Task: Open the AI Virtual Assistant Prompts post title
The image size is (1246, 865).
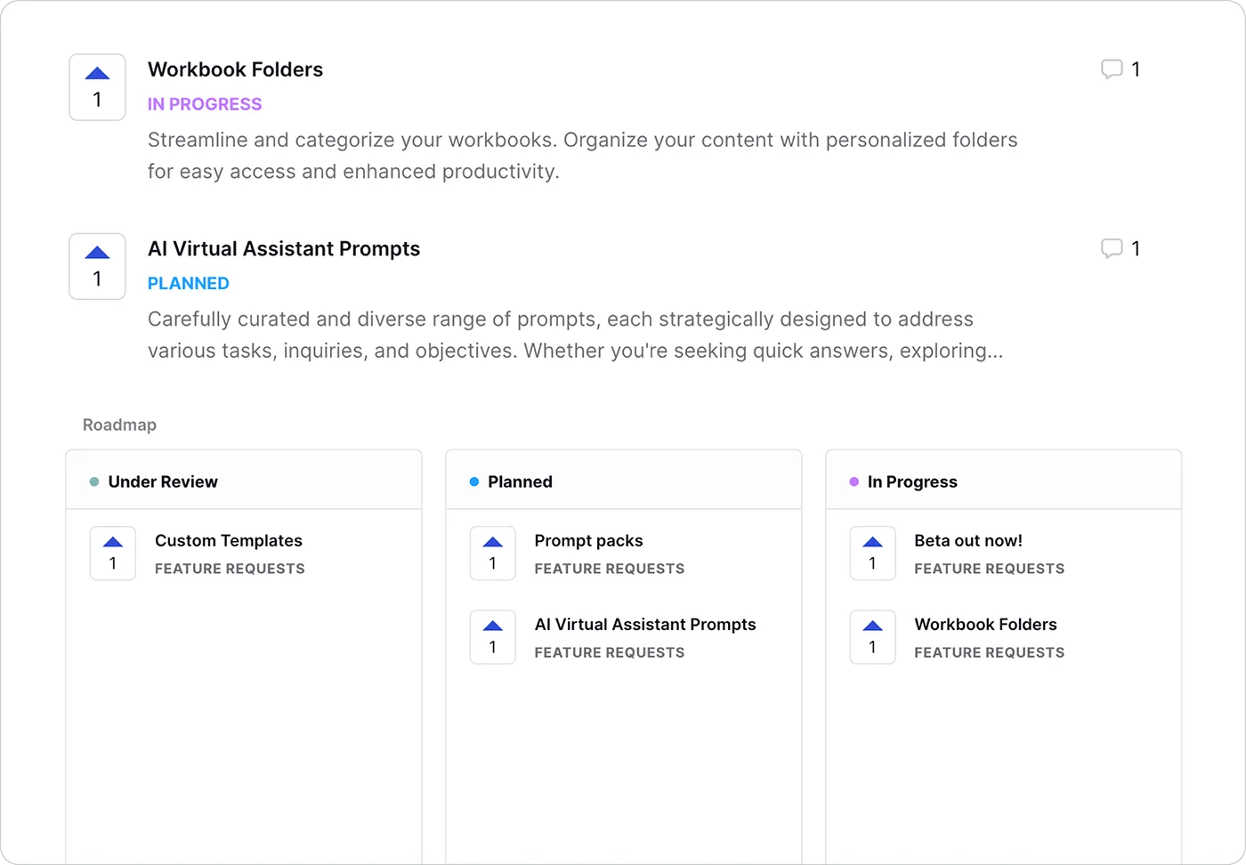Action: [x=284, y=248]
